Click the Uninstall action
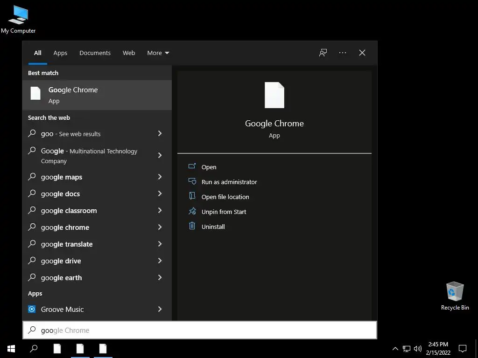This screenshot has width=478, height=358. click(x=213, y=227)
